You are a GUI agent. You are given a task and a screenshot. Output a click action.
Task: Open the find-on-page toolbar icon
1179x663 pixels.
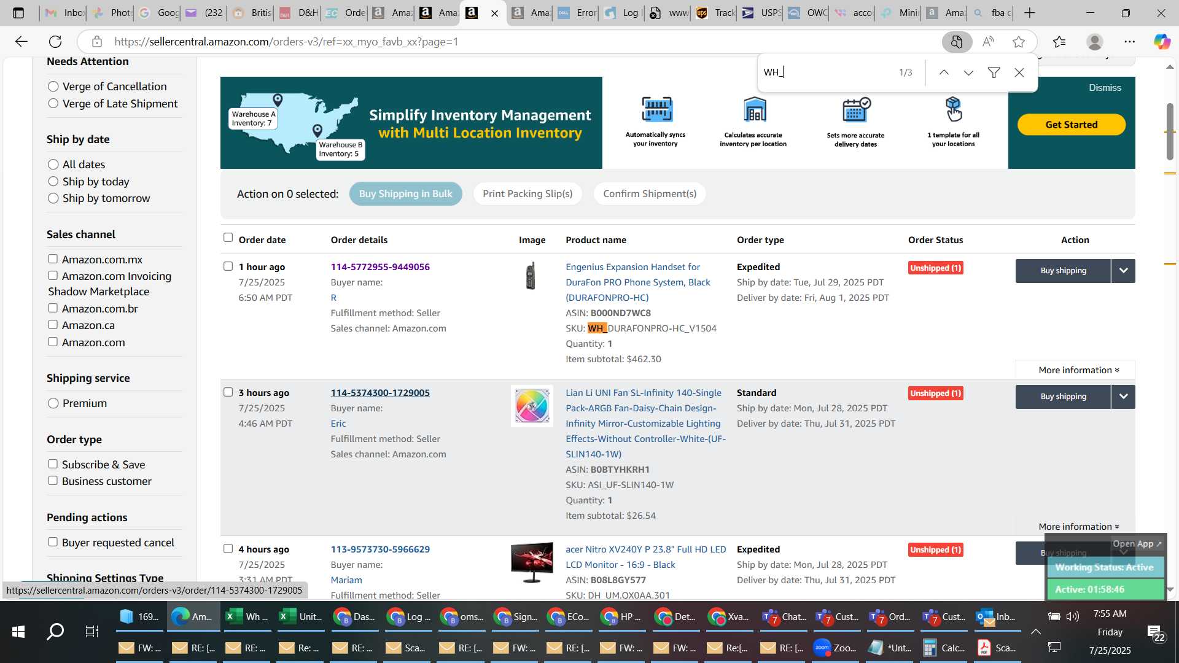click(957, 42)
